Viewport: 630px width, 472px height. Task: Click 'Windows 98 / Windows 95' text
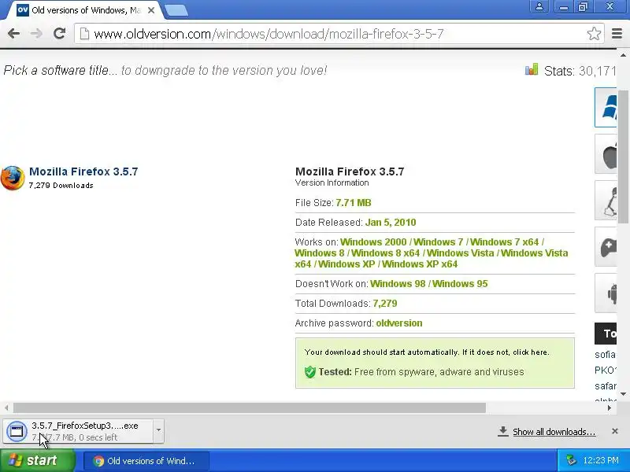click(x=428, y=284)
